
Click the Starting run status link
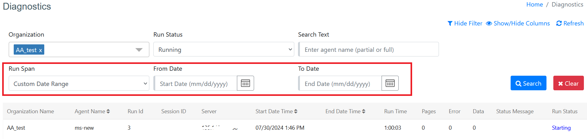[x=561, y=128]
